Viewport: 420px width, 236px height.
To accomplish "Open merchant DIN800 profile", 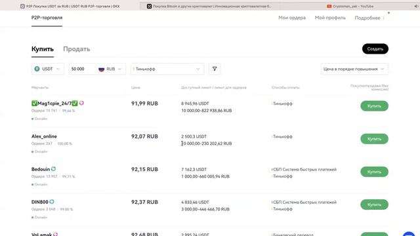I will (x=40, y=202).
